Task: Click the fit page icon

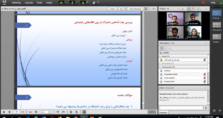Action: [71, 112]
